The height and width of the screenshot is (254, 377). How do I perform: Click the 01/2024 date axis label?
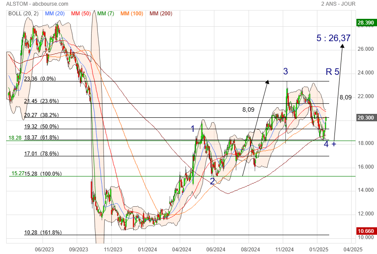(x=147, y=250)
